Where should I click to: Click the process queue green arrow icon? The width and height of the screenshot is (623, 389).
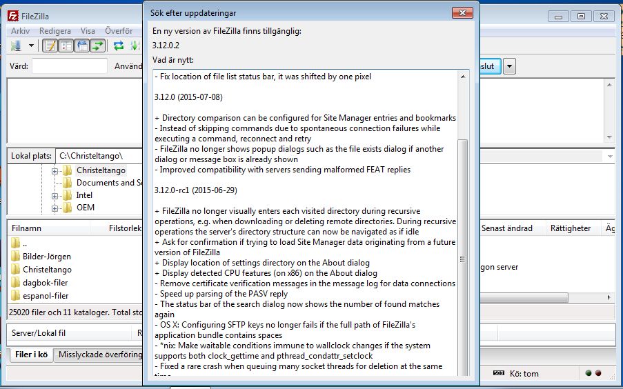point(135,46)
